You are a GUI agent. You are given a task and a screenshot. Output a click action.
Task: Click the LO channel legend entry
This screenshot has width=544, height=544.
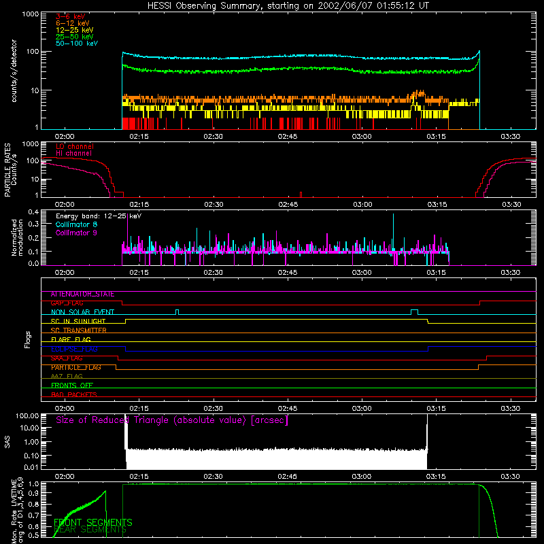tap(75, 146)
